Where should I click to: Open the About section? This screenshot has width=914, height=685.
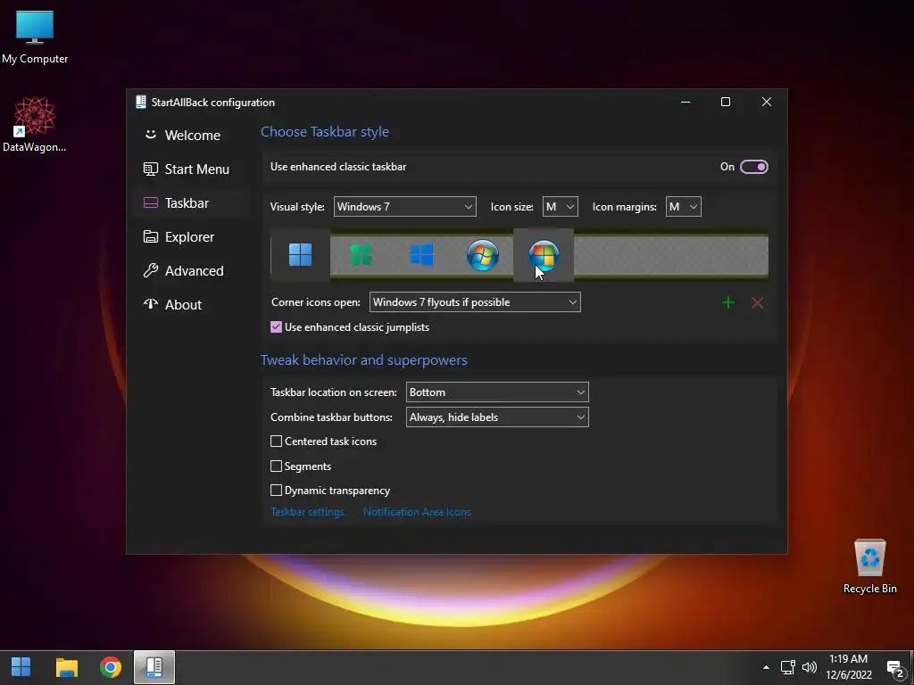coord(191,305)
